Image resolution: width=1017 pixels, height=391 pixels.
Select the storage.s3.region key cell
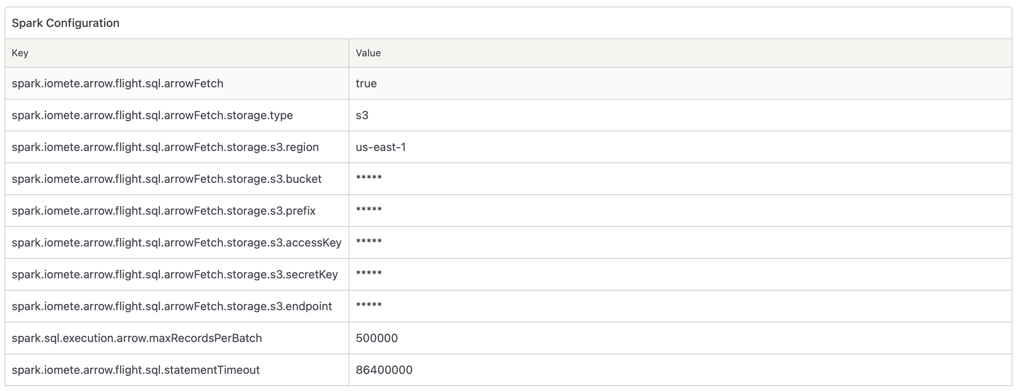point(165,147)
